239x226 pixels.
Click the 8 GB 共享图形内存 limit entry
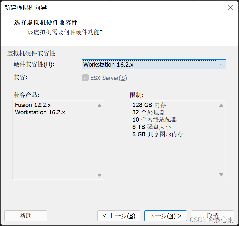(158, 134)
